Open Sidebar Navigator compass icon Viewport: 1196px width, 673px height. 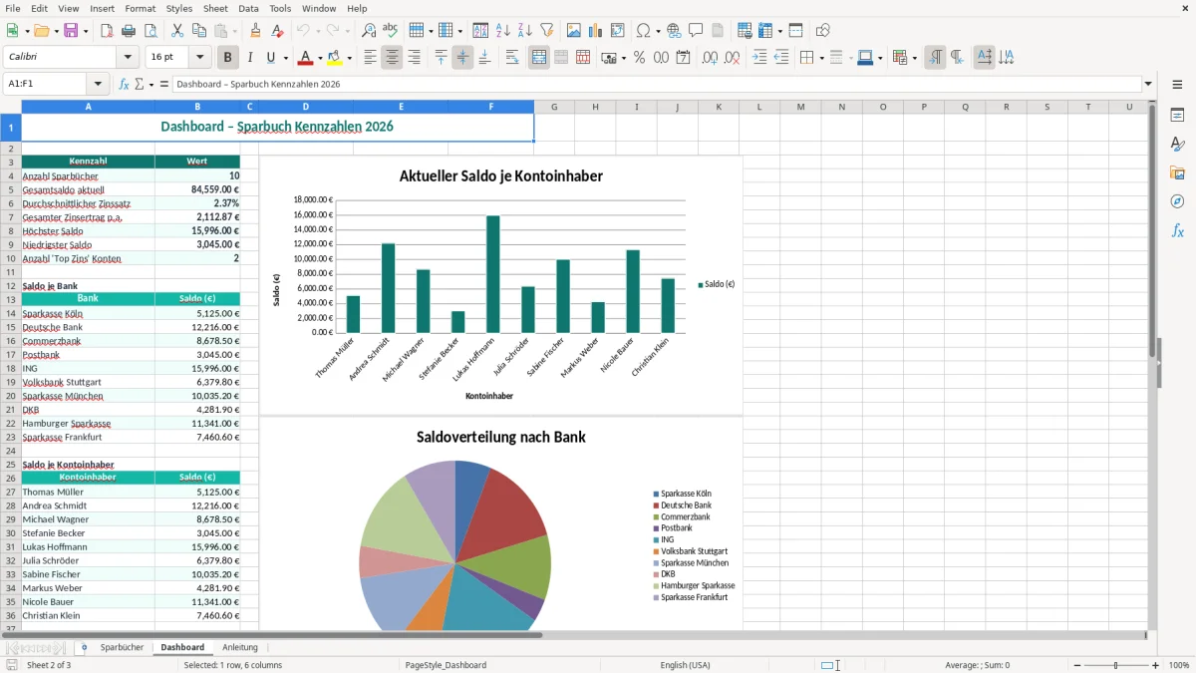click(x=1177, y=201)
